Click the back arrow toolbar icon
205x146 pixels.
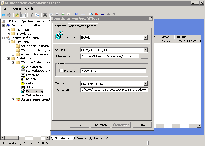pyautogui.click(x=3, y=15)
